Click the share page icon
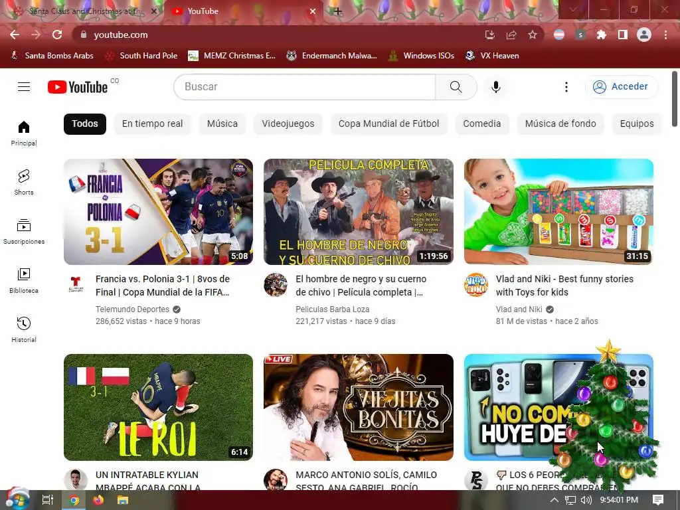 [x=511, y=35]
